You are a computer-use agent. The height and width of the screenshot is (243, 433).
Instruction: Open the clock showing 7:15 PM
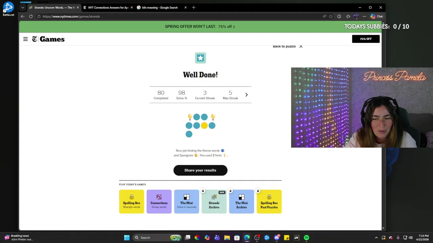click(424, 238)
